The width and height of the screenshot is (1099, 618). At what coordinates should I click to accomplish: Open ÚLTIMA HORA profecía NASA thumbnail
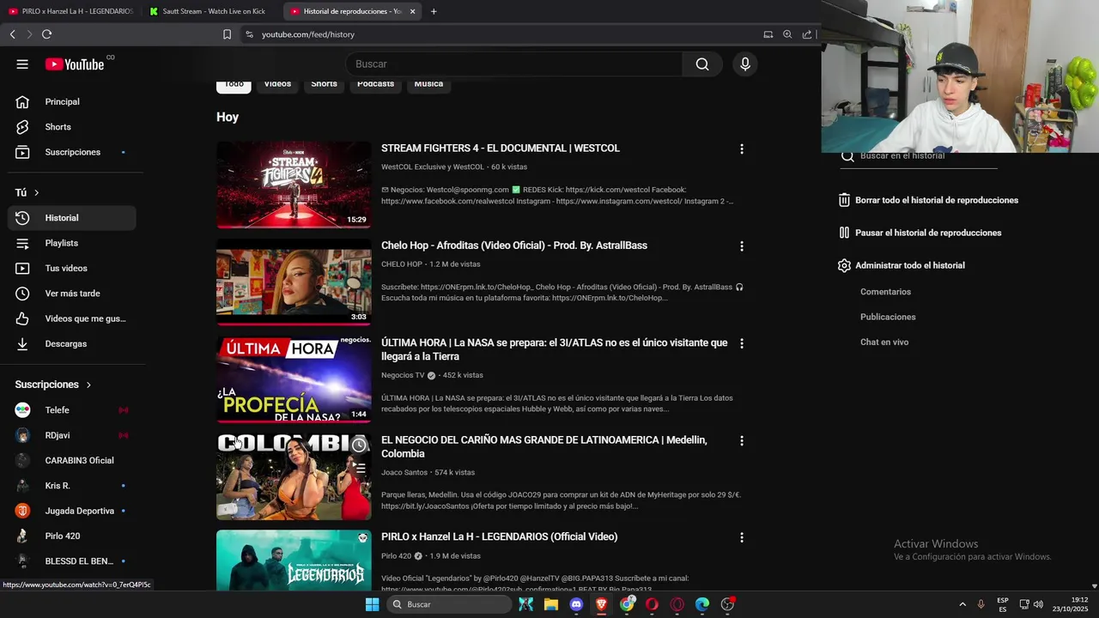coord(294,379)
